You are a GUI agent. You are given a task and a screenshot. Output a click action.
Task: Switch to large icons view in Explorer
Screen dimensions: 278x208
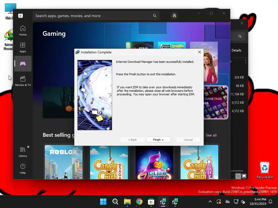(244, 176)
